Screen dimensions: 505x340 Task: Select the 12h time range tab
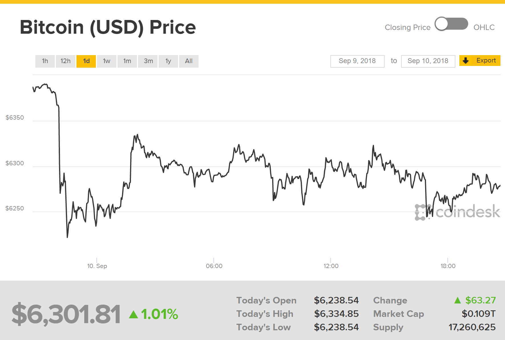coord(65,61)
